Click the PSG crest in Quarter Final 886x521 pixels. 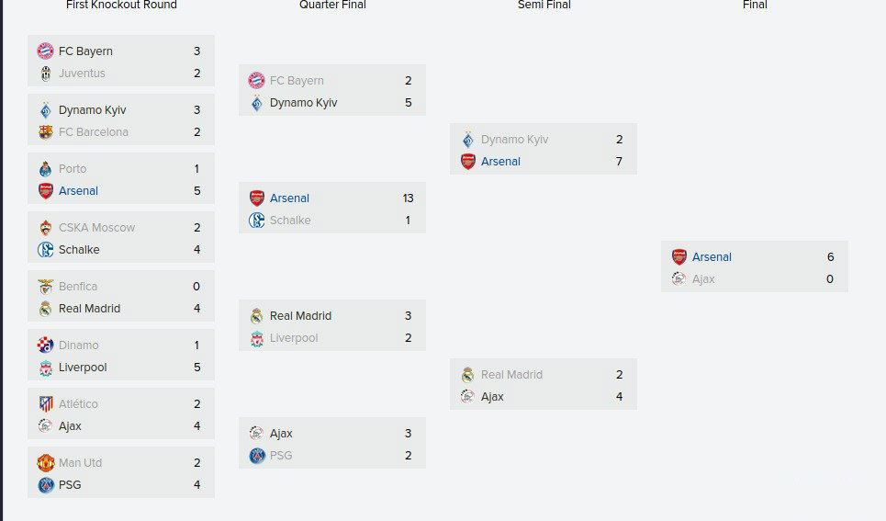pyautogui.click(x=256, y=456)
